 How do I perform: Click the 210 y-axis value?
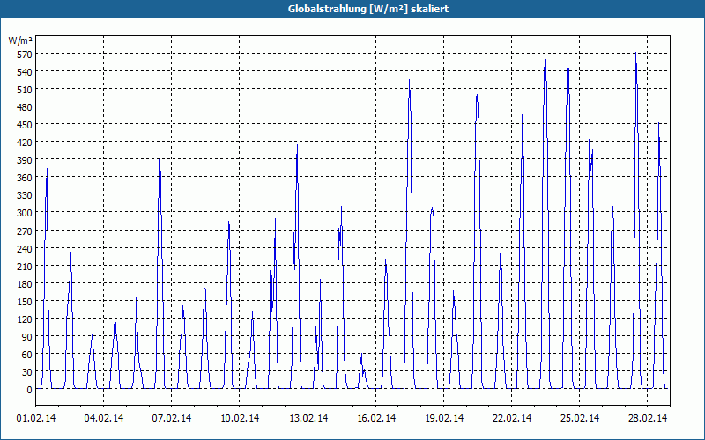[24, 267]
